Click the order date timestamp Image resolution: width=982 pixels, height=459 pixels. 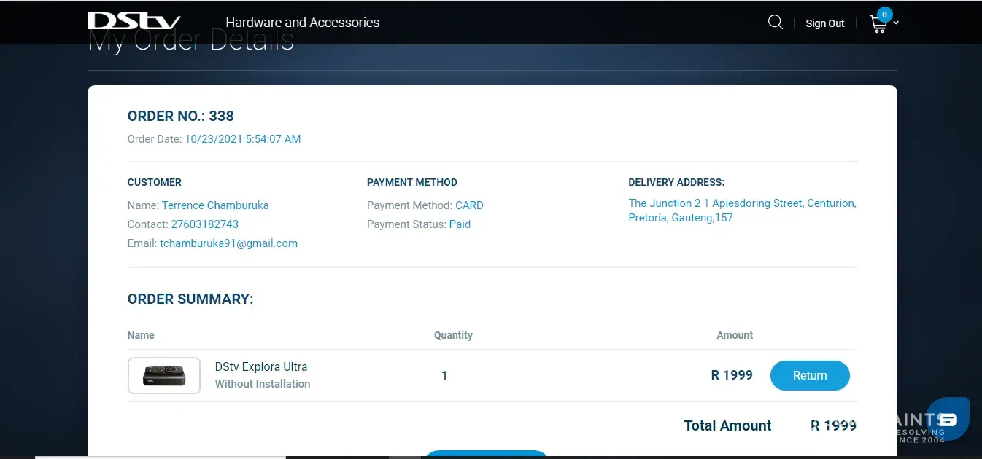pos(242,138)
